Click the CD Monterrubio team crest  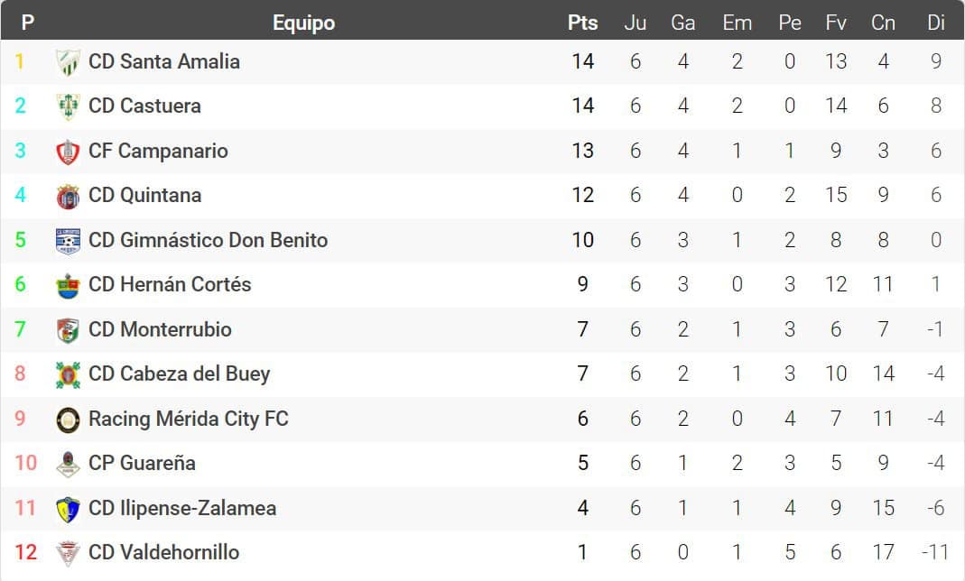68,330
